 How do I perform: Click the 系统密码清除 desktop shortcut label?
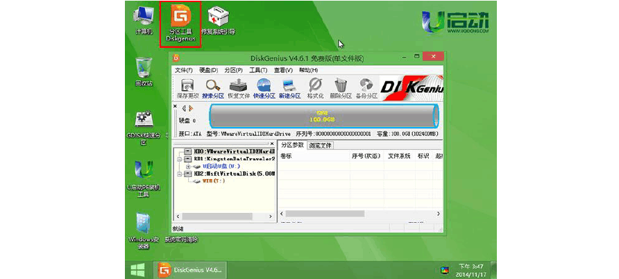click(x=181, y=239)
